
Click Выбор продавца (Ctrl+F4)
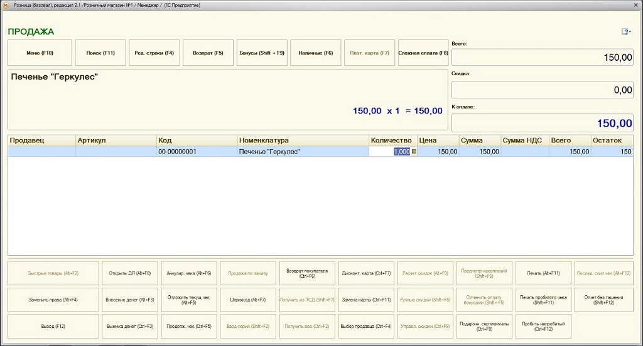[x=366, y=327]
